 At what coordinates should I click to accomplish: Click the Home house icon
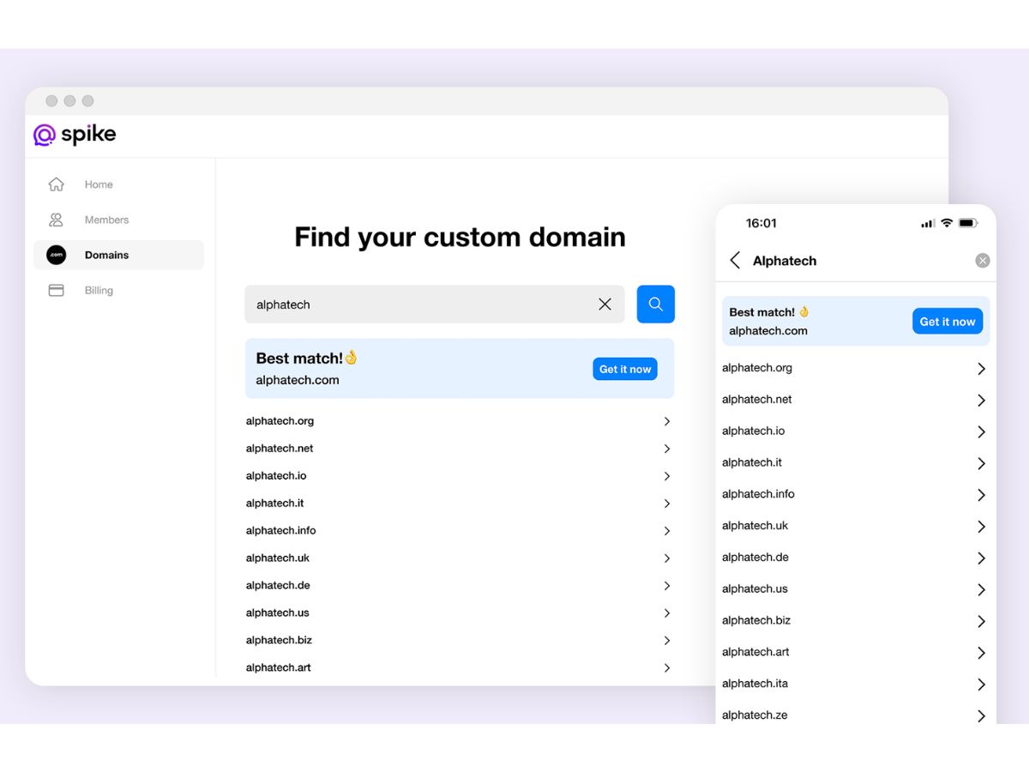click(x=56, y=184)
